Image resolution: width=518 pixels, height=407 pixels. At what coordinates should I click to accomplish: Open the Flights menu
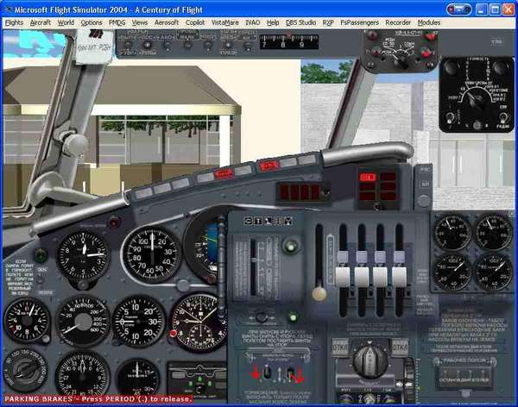(x=14, y=22)
